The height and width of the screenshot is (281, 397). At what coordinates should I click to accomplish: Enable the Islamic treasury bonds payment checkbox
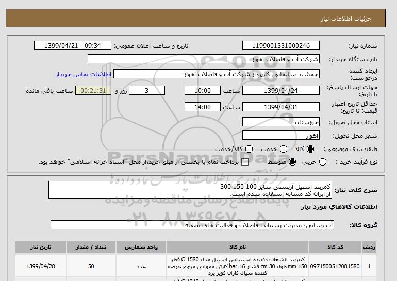[x=245, y=162]
